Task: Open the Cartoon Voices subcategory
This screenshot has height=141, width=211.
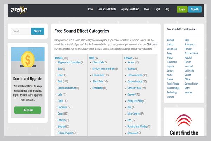Action: point(135,88)
